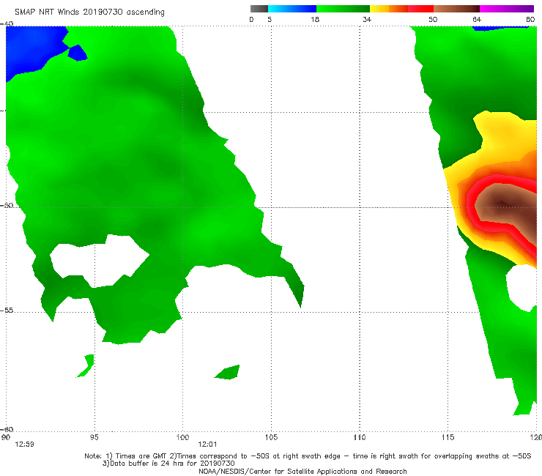This screenshot has height=476, width=542.
Task: Click the latitude axis label "-55"
Action: 7,310
